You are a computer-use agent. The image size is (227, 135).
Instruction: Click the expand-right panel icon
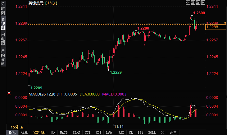click(203, 2)
